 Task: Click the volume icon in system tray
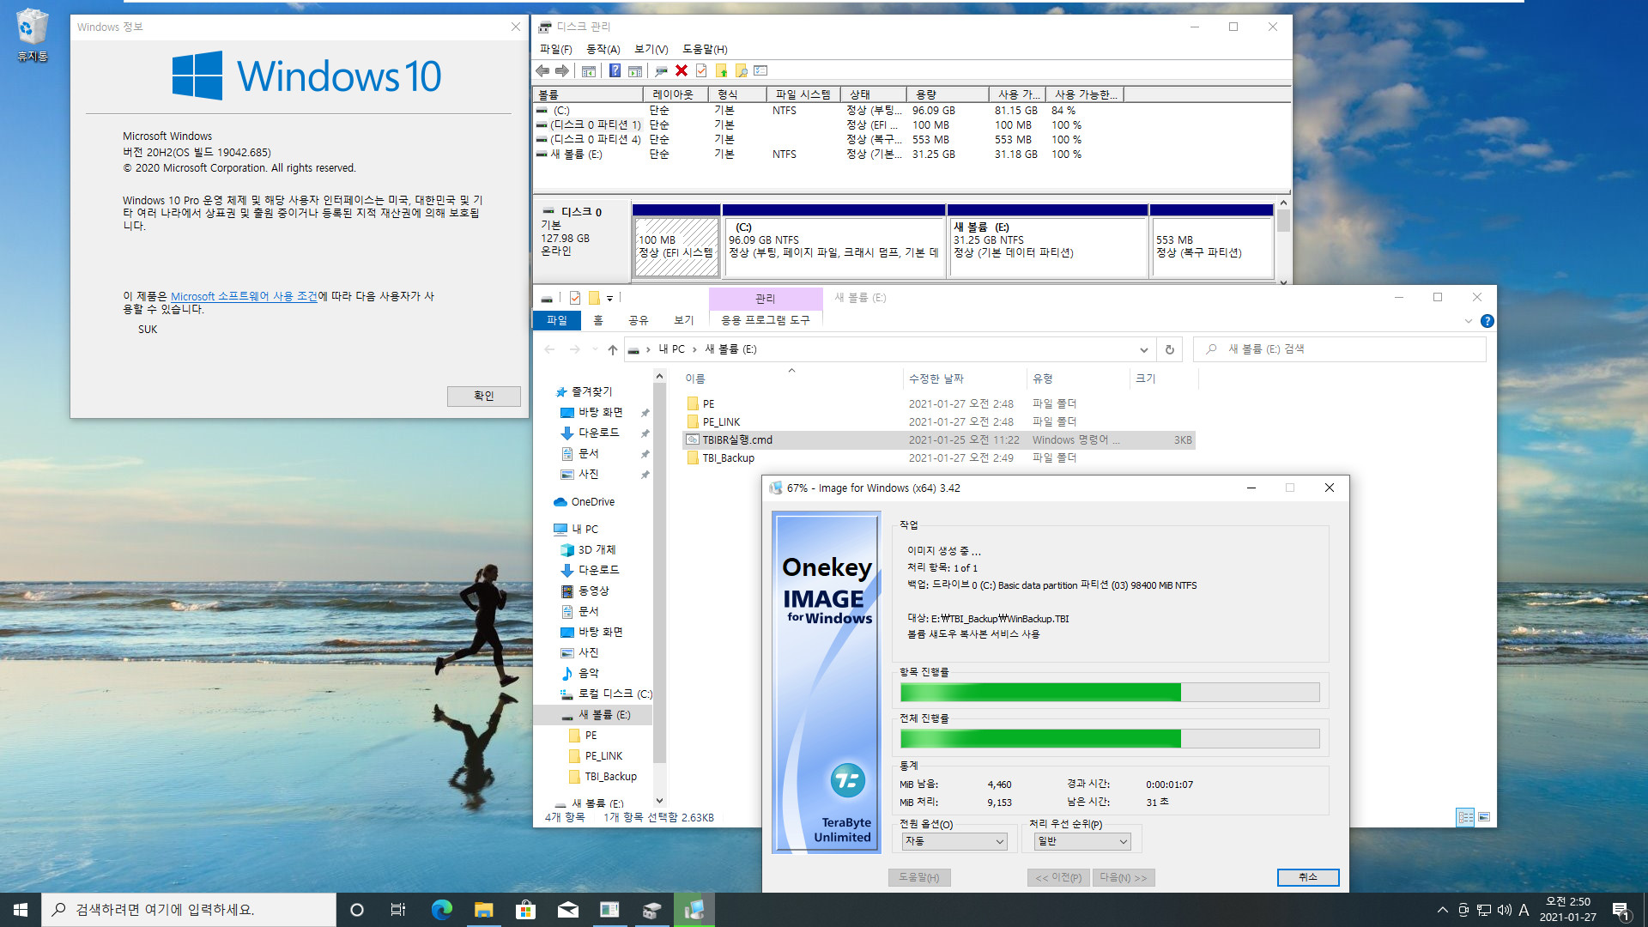(x=1504, y=910)
